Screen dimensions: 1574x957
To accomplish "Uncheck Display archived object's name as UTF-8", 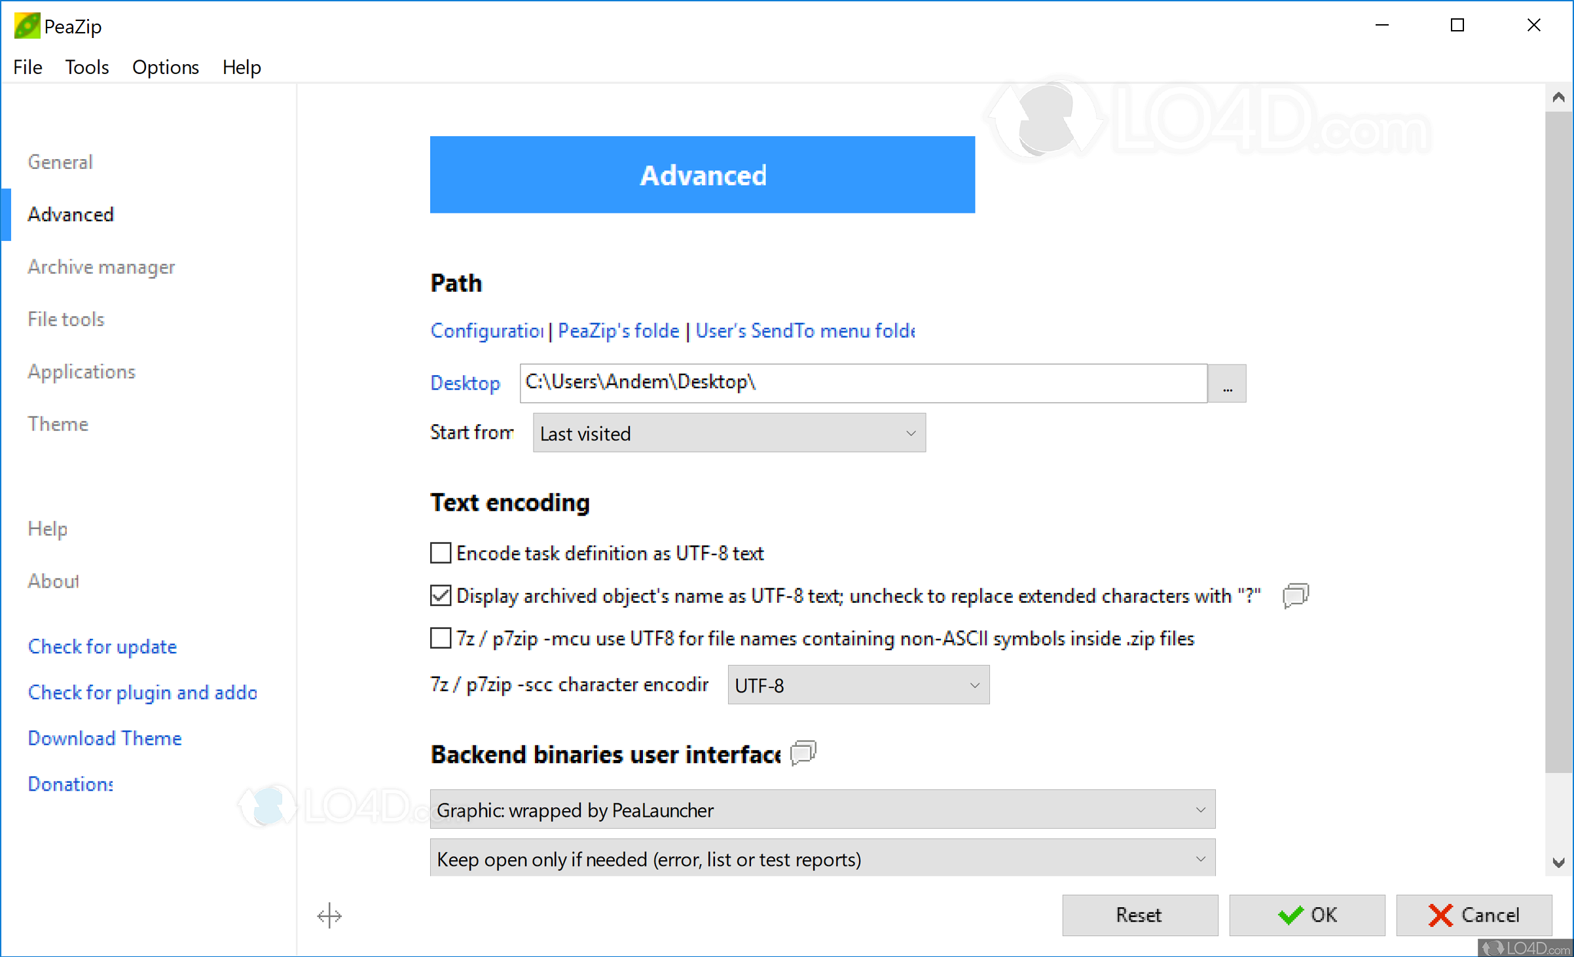I will pyautogui.click(x=441, y=596).
